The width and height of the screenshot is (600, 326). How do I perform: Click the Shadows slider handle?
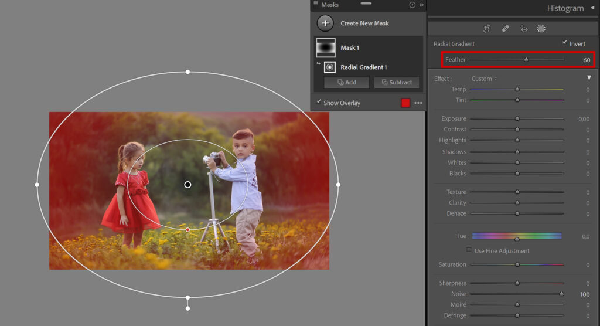click(517, 152)
